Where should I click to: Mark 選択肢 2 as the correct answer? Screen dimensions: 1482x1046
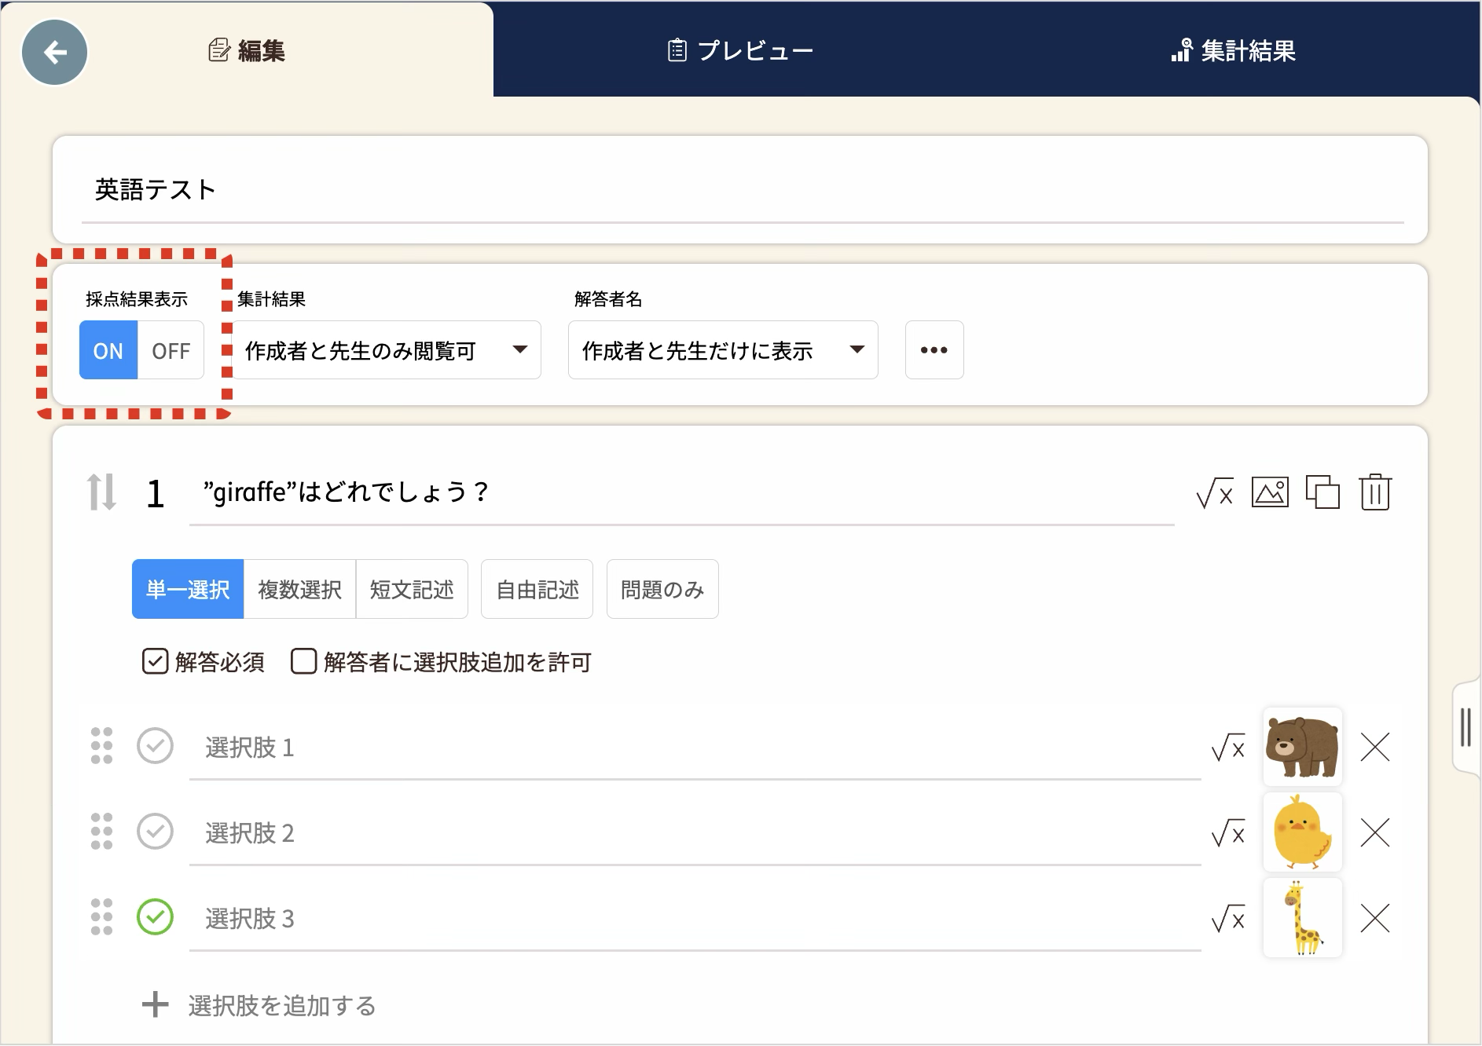[155, 832]
